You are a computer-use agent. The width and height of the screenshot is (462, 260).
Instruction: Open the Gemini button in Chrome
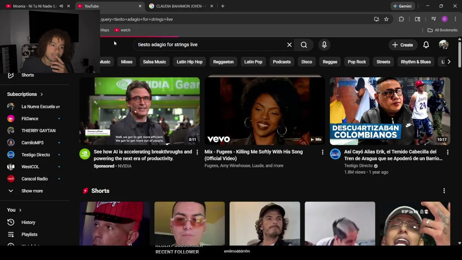[x=402, y=6]
